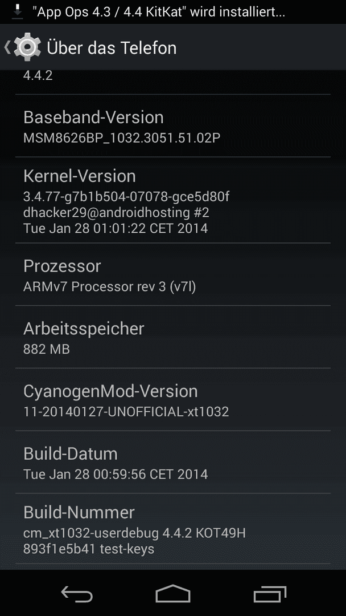The image size is (346, 616).
Task: Tap the back chevron beside the gear
Action: click(x=7, y=47)
